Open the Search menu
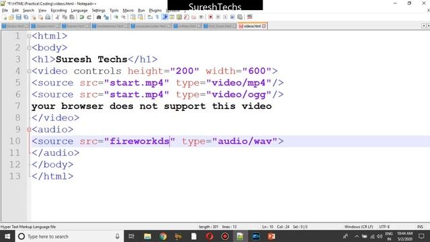 tap(28, 11)
